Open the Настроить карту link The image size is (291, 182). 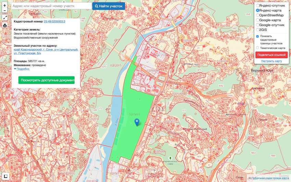click(271, 61)
